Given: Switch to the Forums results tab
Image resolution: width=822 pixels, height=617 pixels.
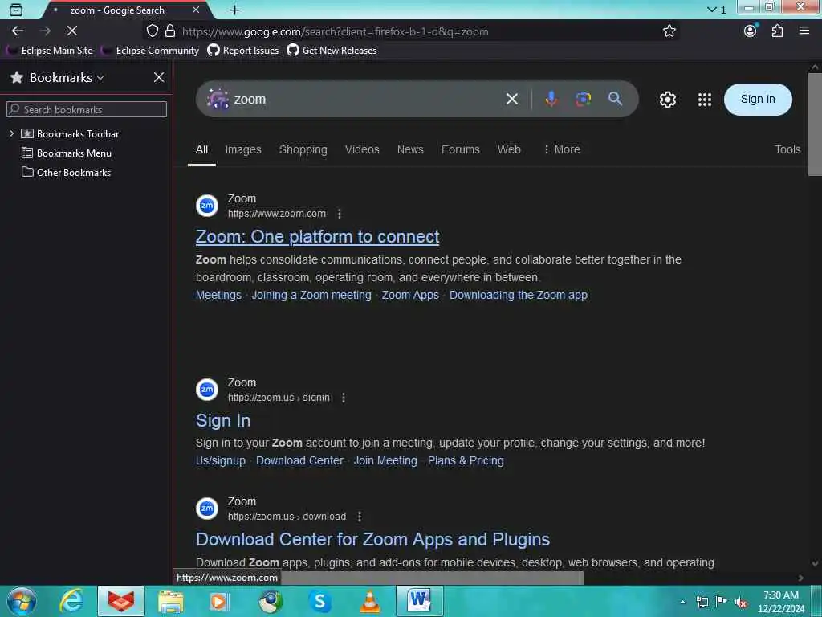Looking at the screenshot, I should point(460,149).
